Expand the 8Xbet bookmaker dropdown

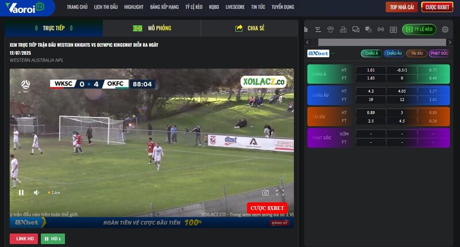[x=333, y=53]
